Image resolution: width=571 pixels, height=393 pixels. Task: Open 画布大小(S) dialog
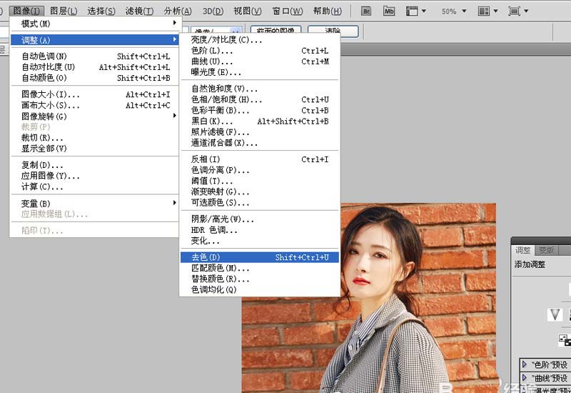pos(94,105)
